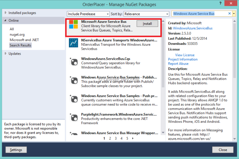Image resolution: width=239 pixels, height=159 pixels.
Task: Click the details pane scrollbar thumb
Action: pyautogui.click(x=234, y=50)
